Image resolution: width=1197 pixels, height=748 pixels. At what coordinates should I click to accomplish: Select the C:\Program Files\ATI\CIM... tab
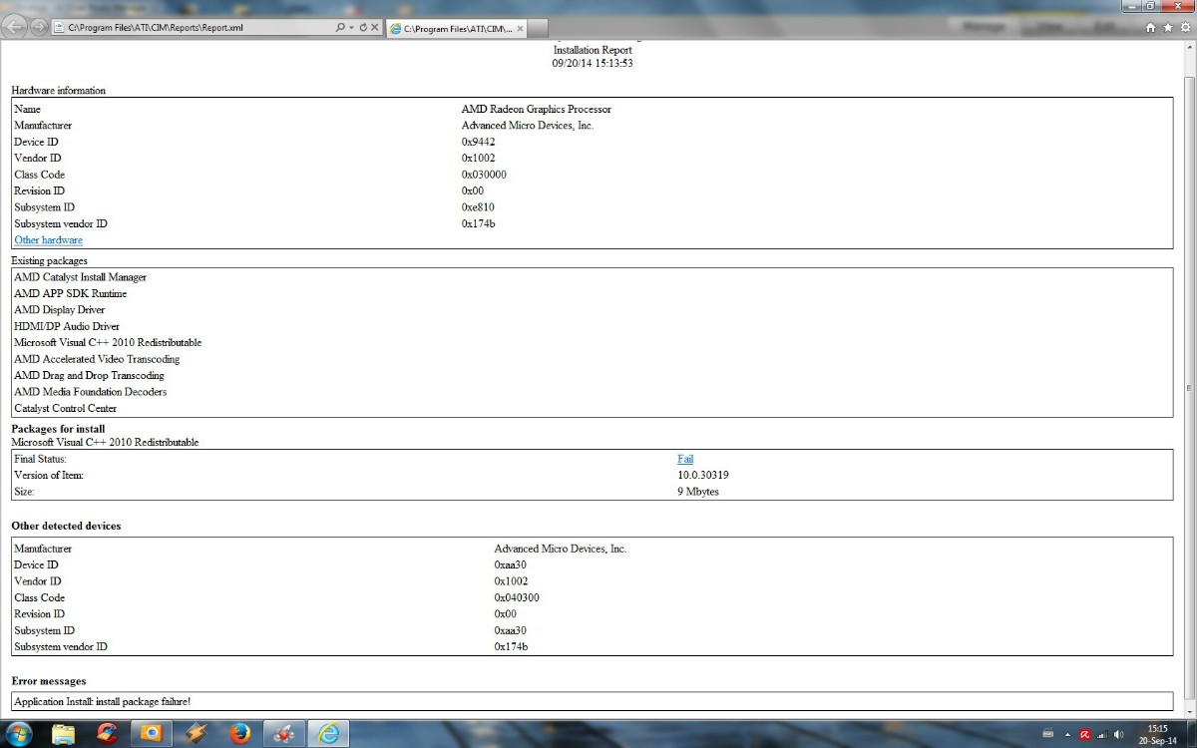(457, 29)
